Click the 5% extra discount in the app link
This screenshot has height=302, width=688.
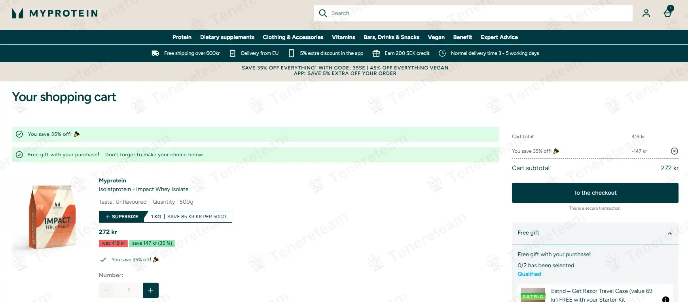click(332, 53)
